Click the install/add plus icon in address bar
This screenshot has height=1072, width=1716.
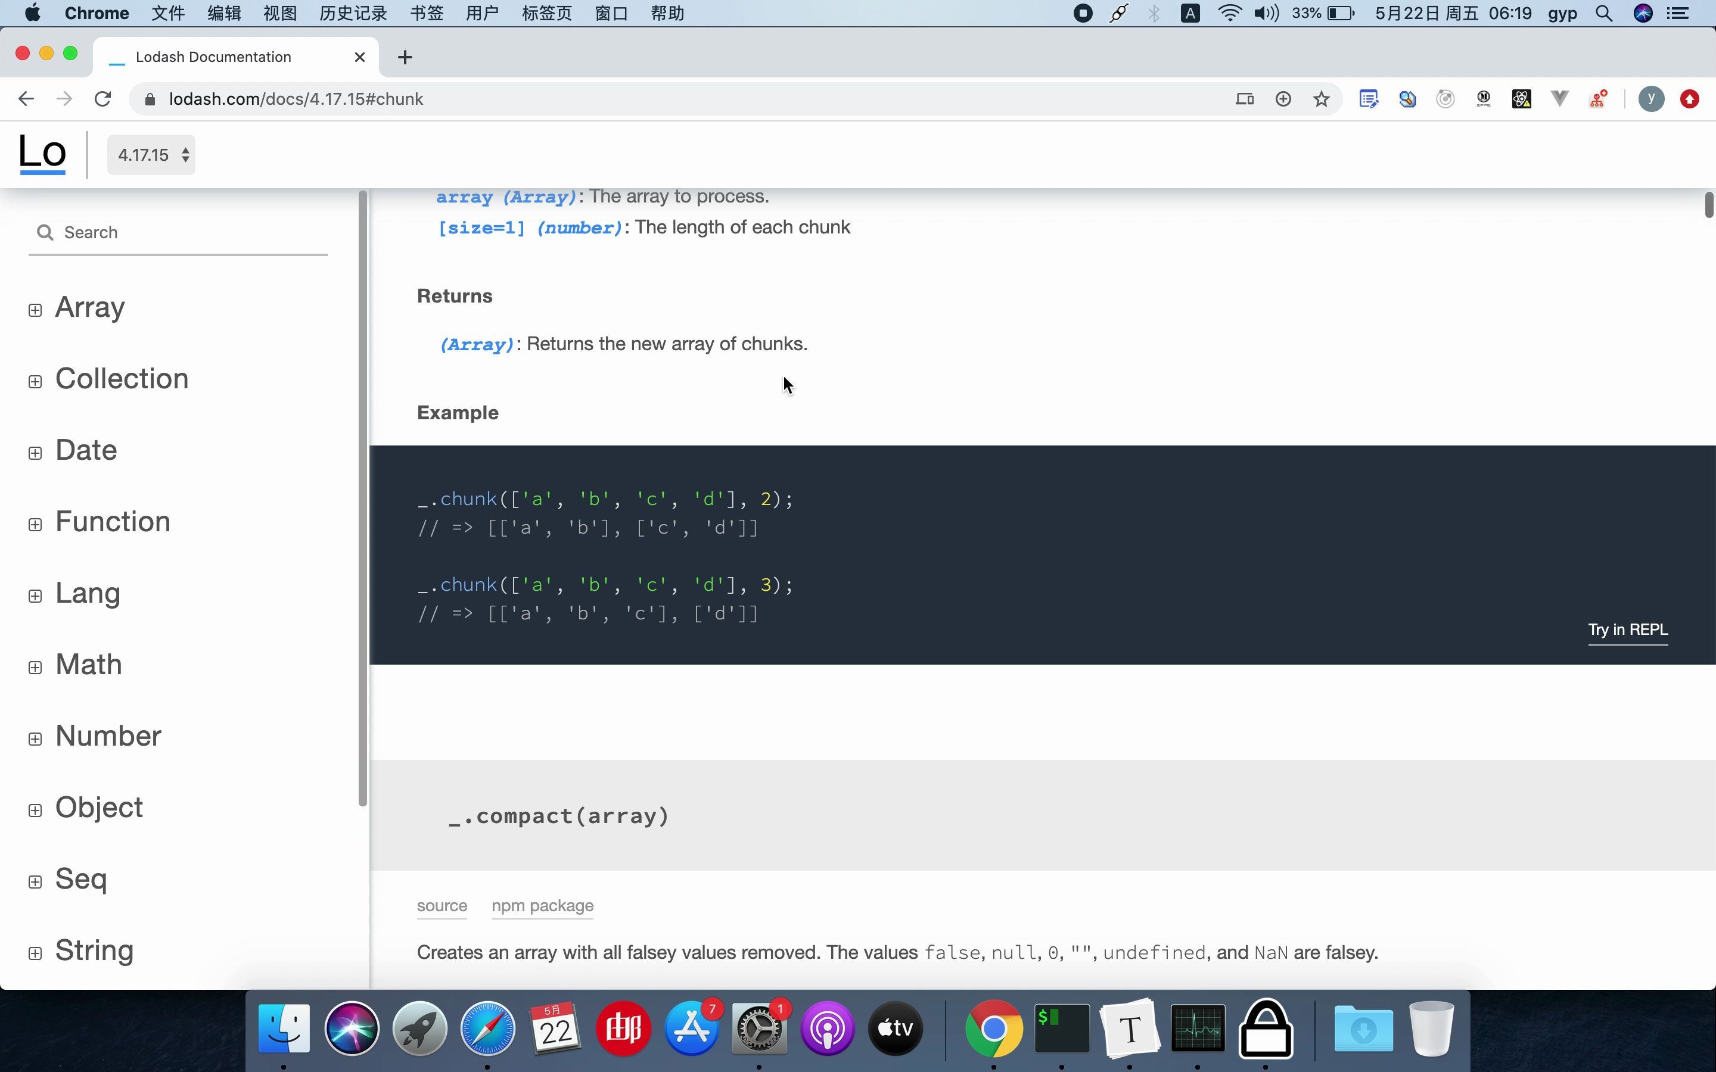tap(1283, 98)
